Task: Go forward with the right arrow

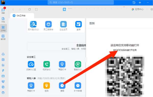Action: click(x=20, y=9)
